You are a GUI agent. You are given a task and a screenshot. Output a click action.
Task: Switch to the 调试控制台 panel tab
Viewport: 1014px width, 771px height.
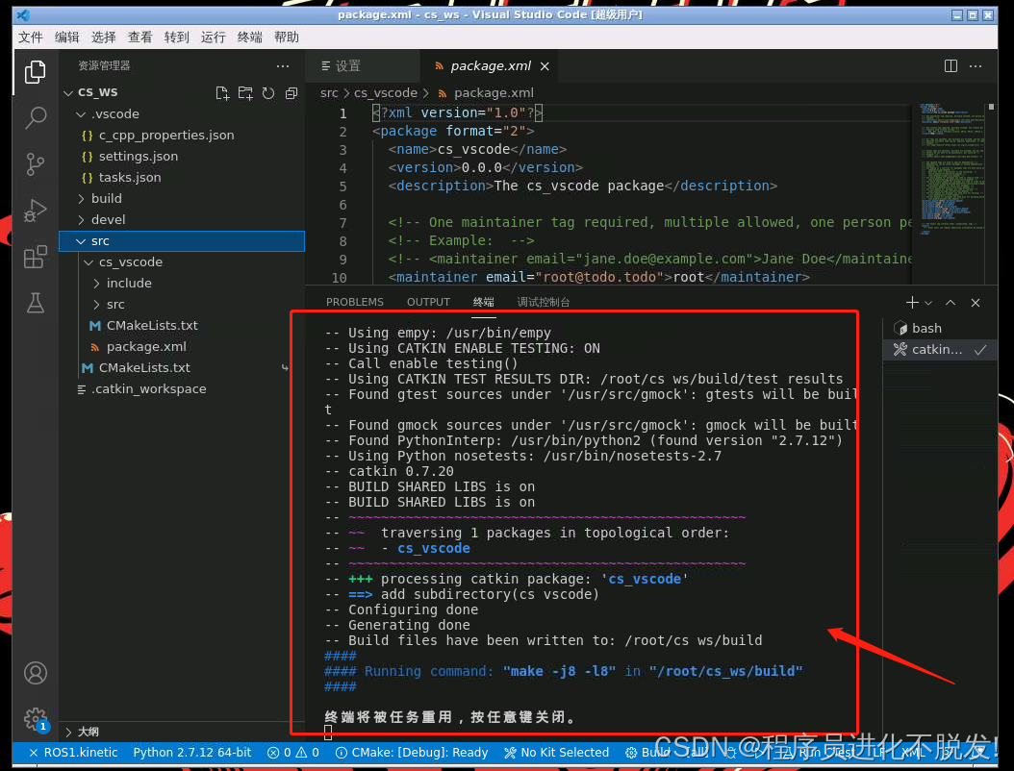(x=544, y=303)
